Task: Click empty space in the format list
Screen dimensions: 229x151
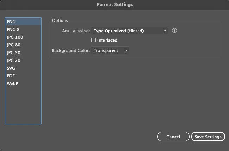Action: [x=23, y=106]
